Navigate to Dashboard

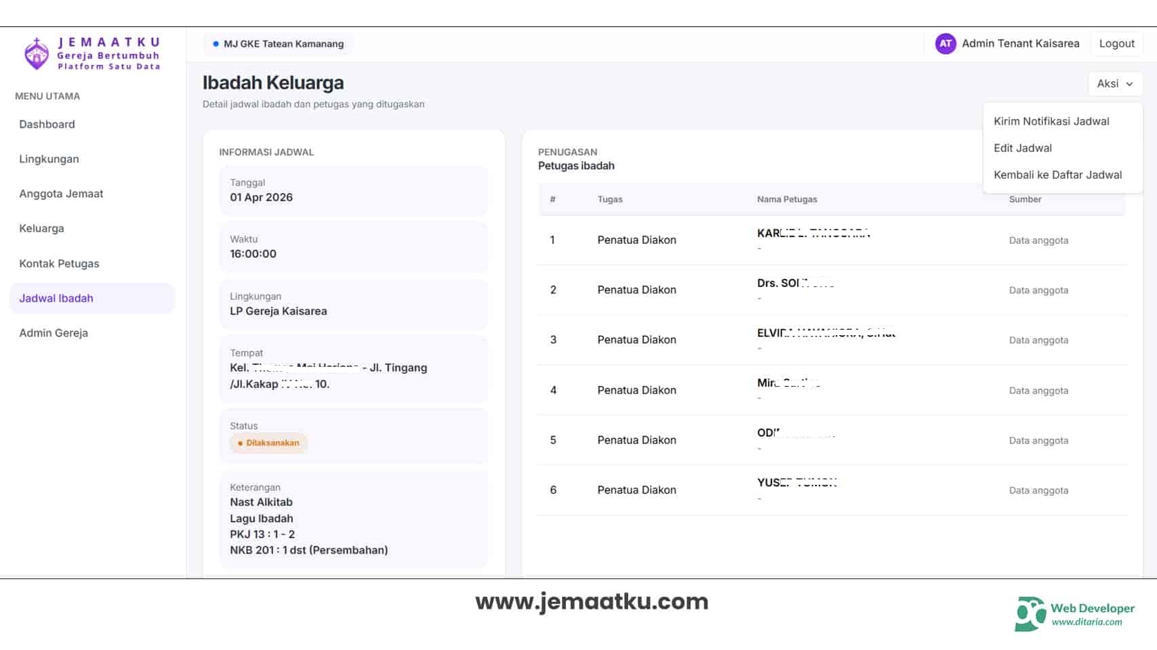47,124
